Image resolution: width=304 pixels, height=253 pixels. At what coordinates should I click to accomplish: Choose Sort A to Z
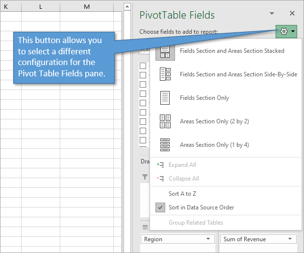[x=182, y=194]
